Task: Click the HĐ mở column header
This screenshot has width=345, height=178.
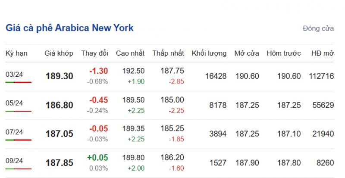Action: (x=323, y=53)
